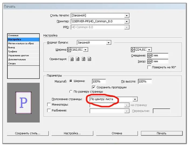Open Метки и выпуск за обрез section
189x146 pixels.
(23, 43)
